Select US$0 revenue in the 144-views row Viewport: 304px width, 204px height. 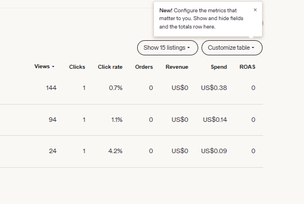(180, 88)
